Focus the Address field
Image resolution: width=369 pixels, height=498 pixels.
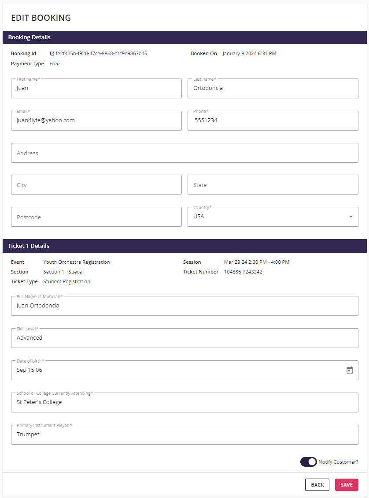184,153
